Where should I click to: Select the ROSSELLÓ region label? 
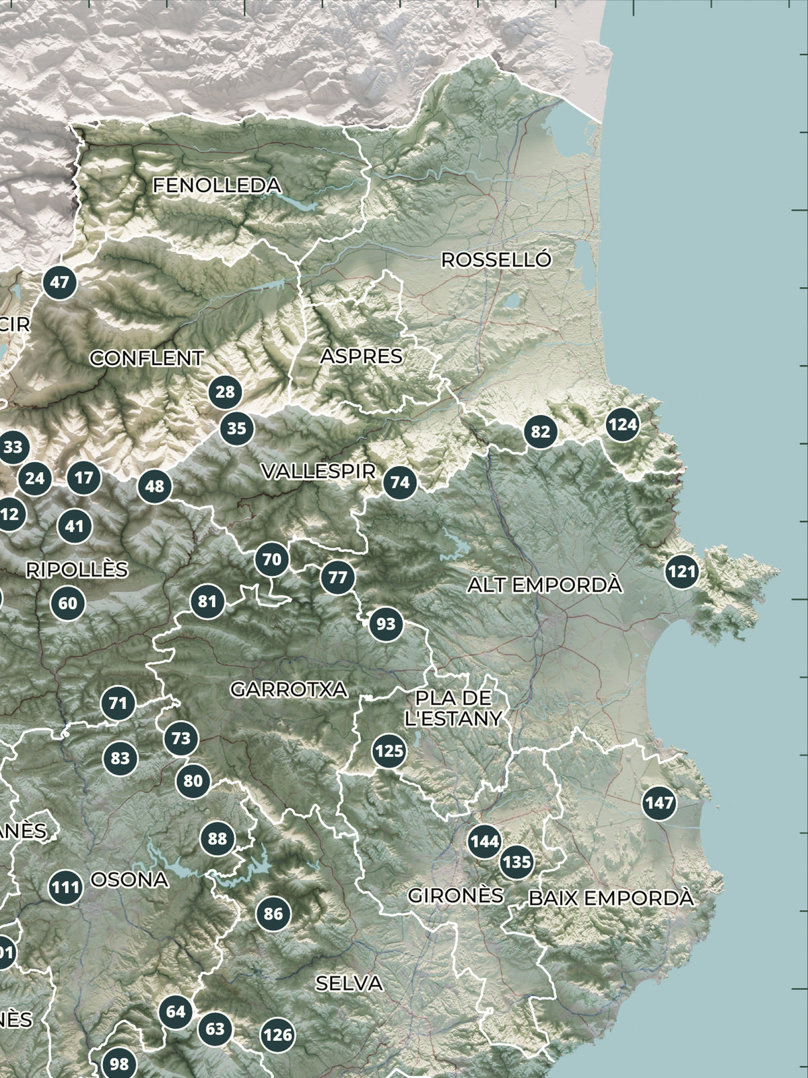point(496,259)
